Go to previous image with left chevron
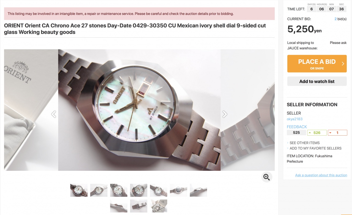Screen dimensions: 352x215 [54, 114]
